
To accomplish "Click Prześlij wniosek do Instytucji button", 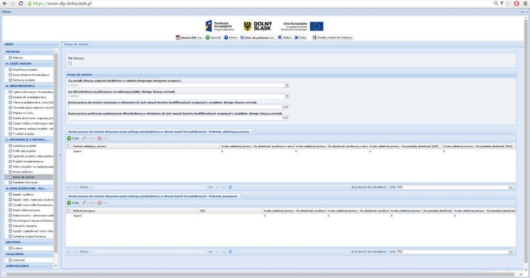I will point(332,37).
